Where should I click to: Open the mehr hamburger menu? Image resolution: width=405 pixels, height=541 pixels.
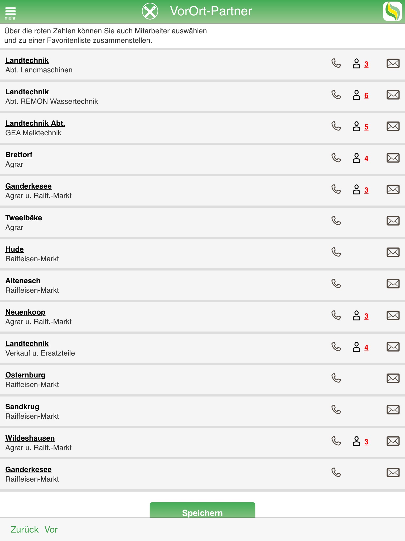[10, 12]
